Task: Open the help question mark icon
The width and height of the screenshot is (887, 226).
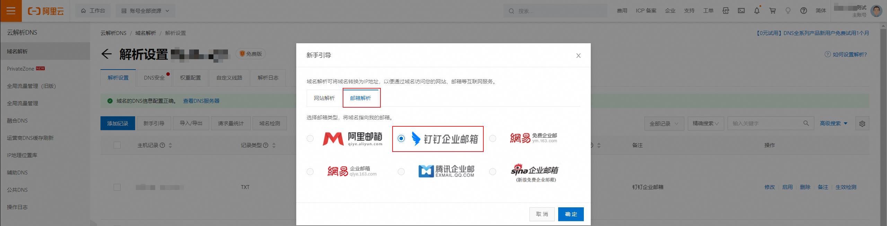Action: [x=803, y=11]
